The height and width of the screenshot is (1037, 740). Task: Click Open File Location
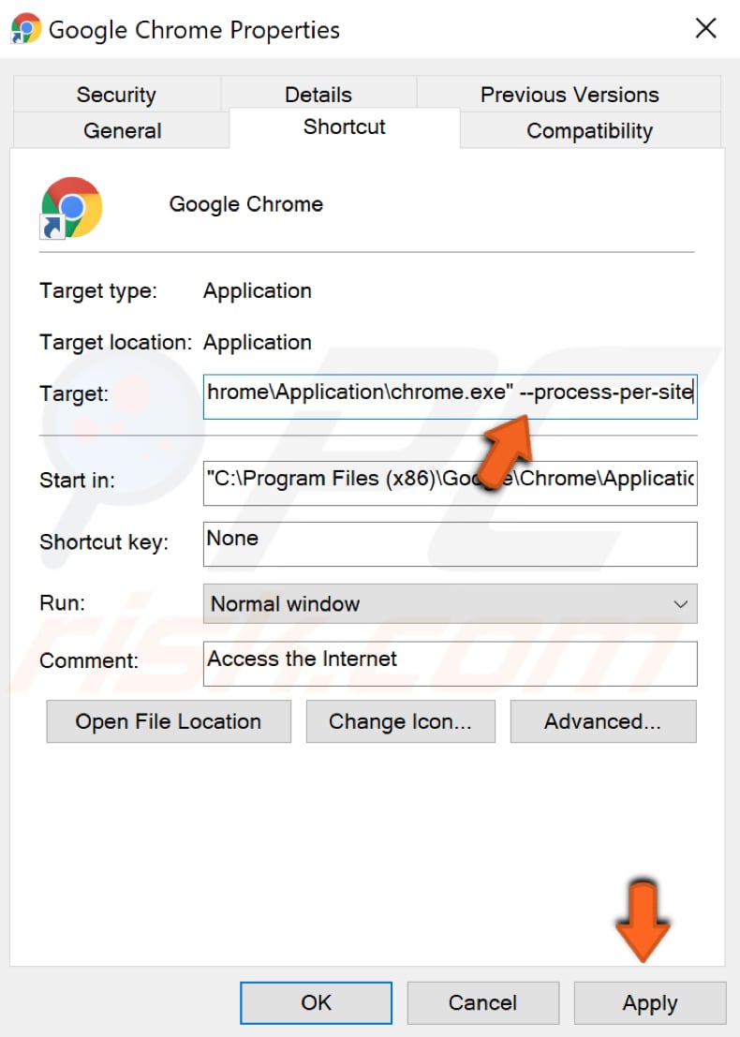point(168,721)
